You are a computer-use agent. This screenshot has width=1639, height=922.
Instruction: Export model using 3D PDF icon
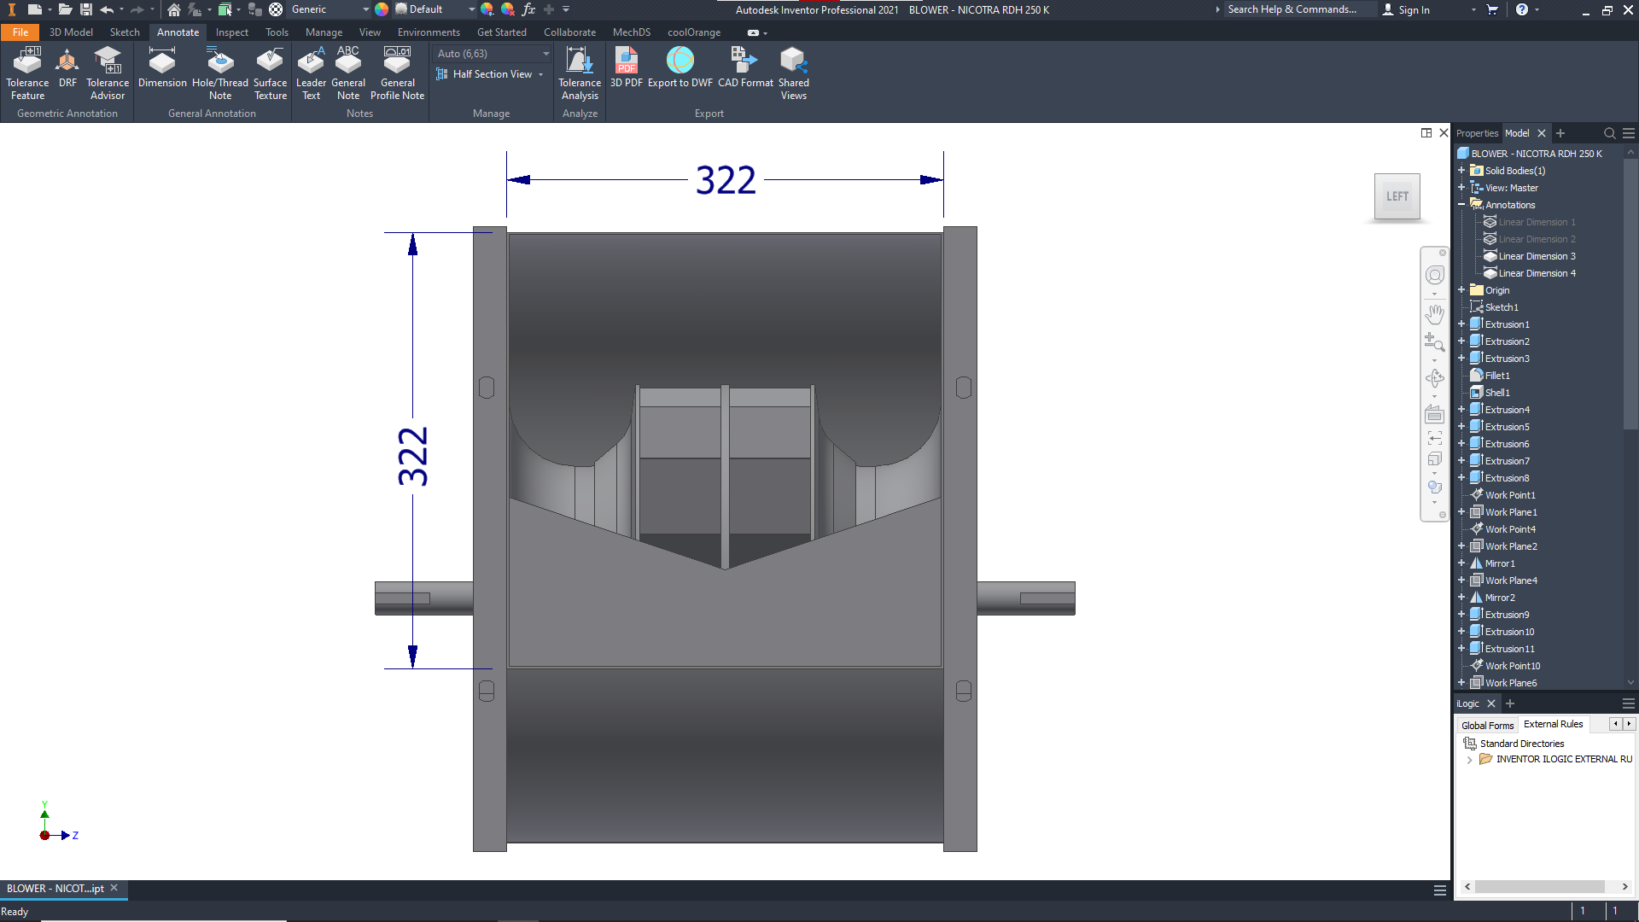point(626,68)
